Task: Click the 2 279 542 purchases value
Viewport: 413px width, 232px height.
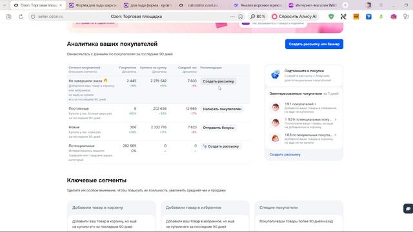Action: pyautogui.click(x=159, y=81)
